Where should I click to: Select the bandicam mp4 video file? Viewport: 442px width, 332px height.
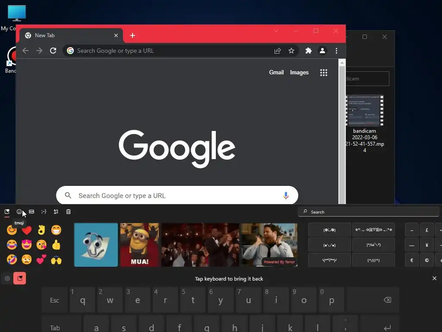(x=365, y=124)
